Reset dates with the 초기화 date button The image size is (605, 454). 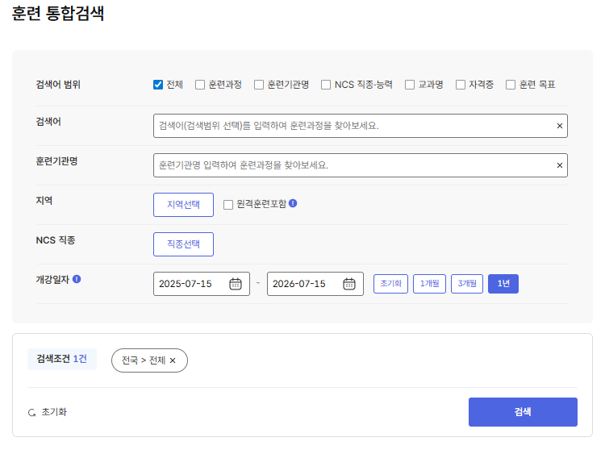pyautogui.click(x=391, y=284)
